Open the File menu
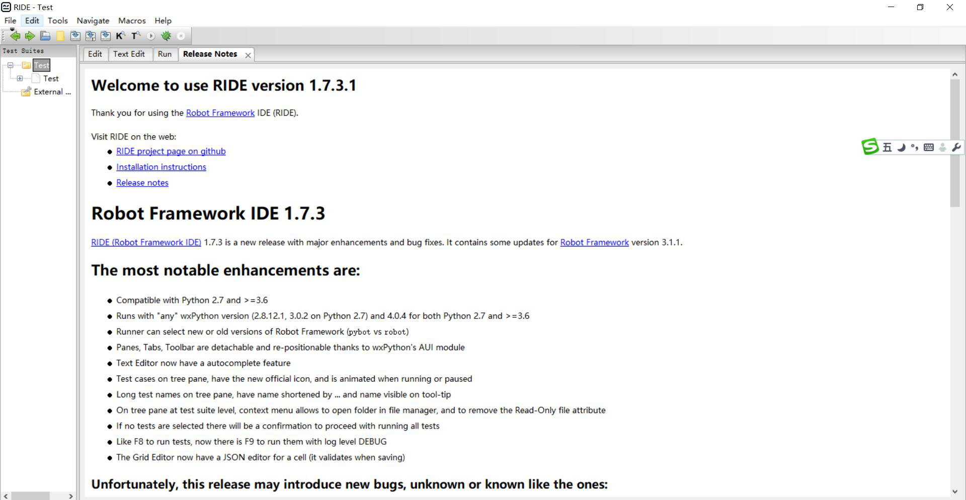 click(11, 21)
